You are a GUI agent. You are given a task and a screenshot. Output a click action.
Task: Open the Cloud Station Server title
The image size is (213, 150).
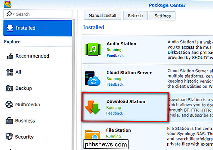[x=129, y=73]
